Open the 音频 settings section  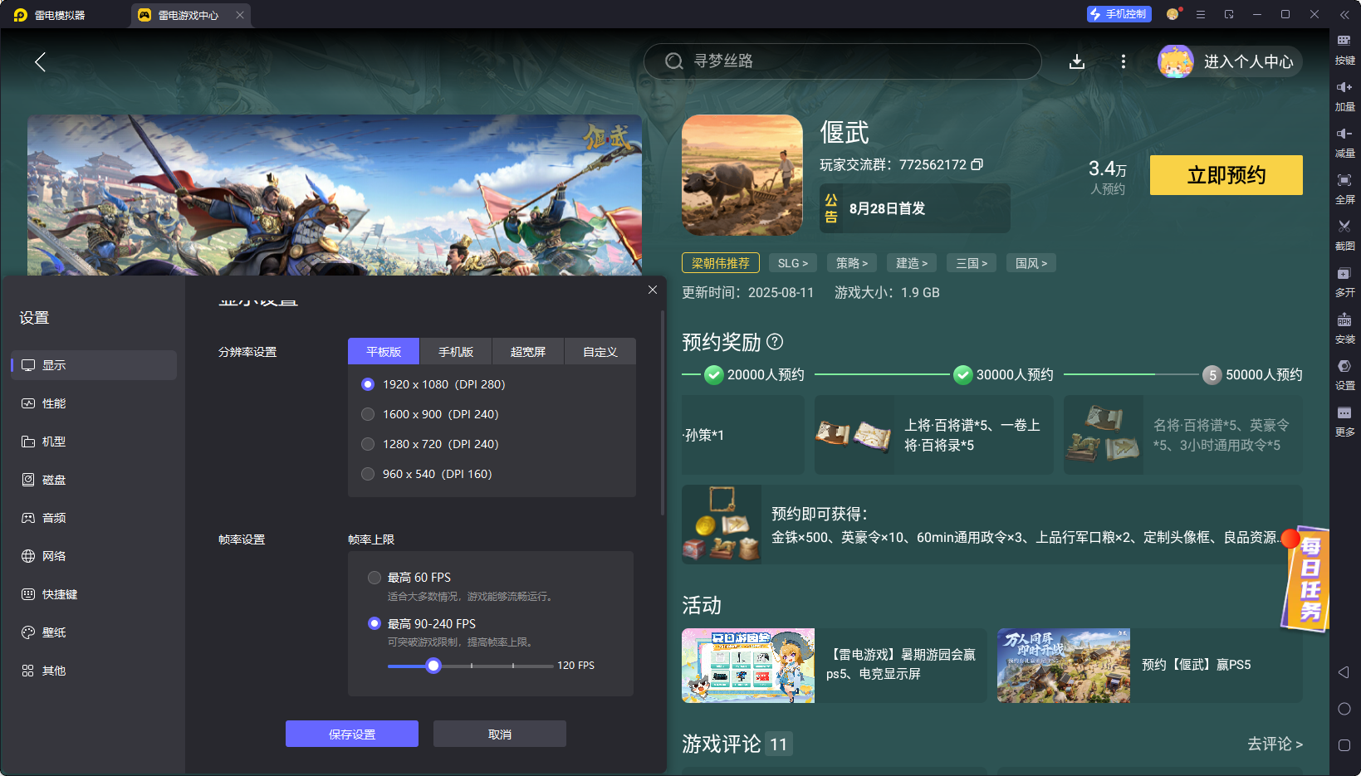click(x=54, y=517)
